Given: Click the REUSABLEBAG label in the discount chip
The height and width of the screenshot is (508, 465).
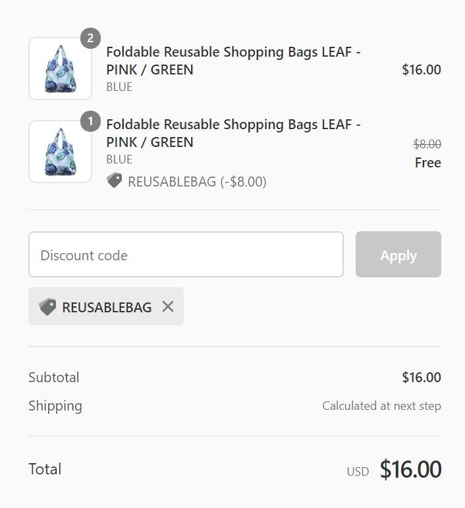Looking at the screenshot, I should (x=107, y=307).
